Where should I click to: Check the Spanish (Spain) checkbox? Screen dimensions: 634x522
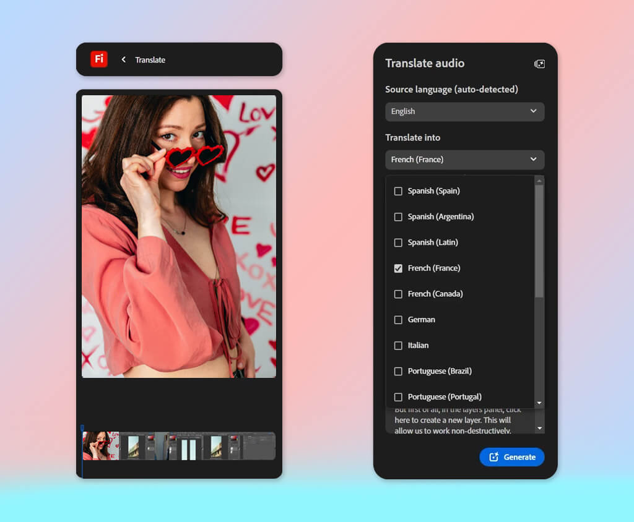click(398, 191)
